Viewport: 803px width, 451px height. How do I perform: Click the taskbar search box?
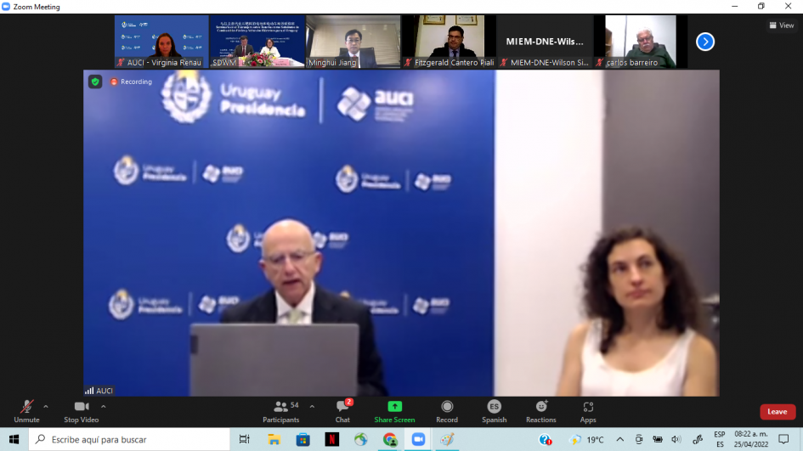point(129,439)
